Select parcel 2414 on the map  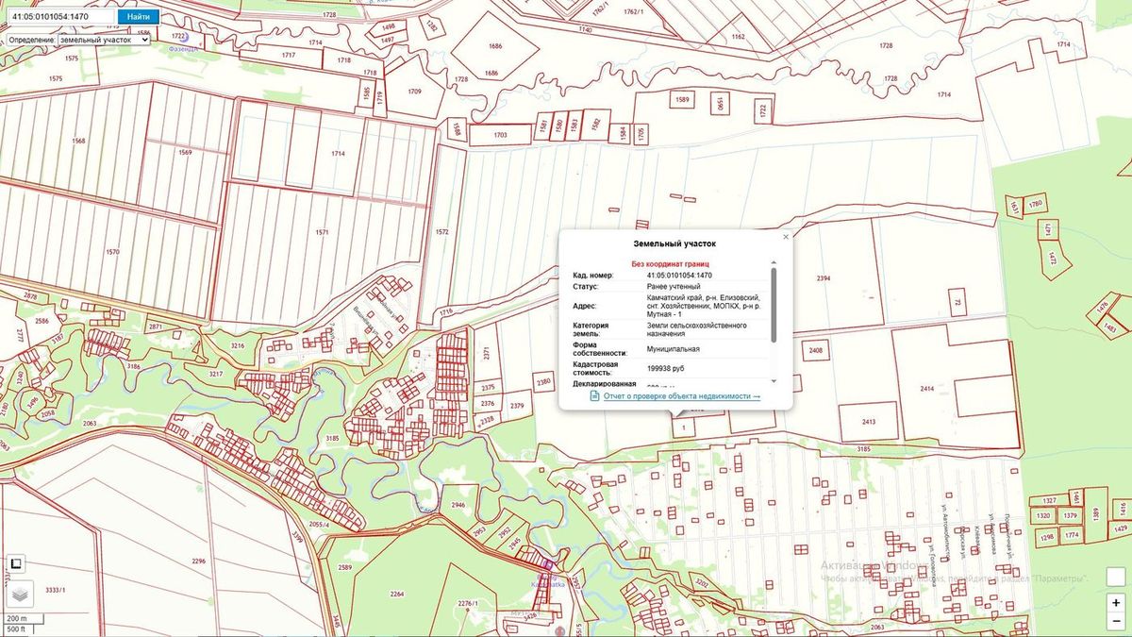point(927,389)
